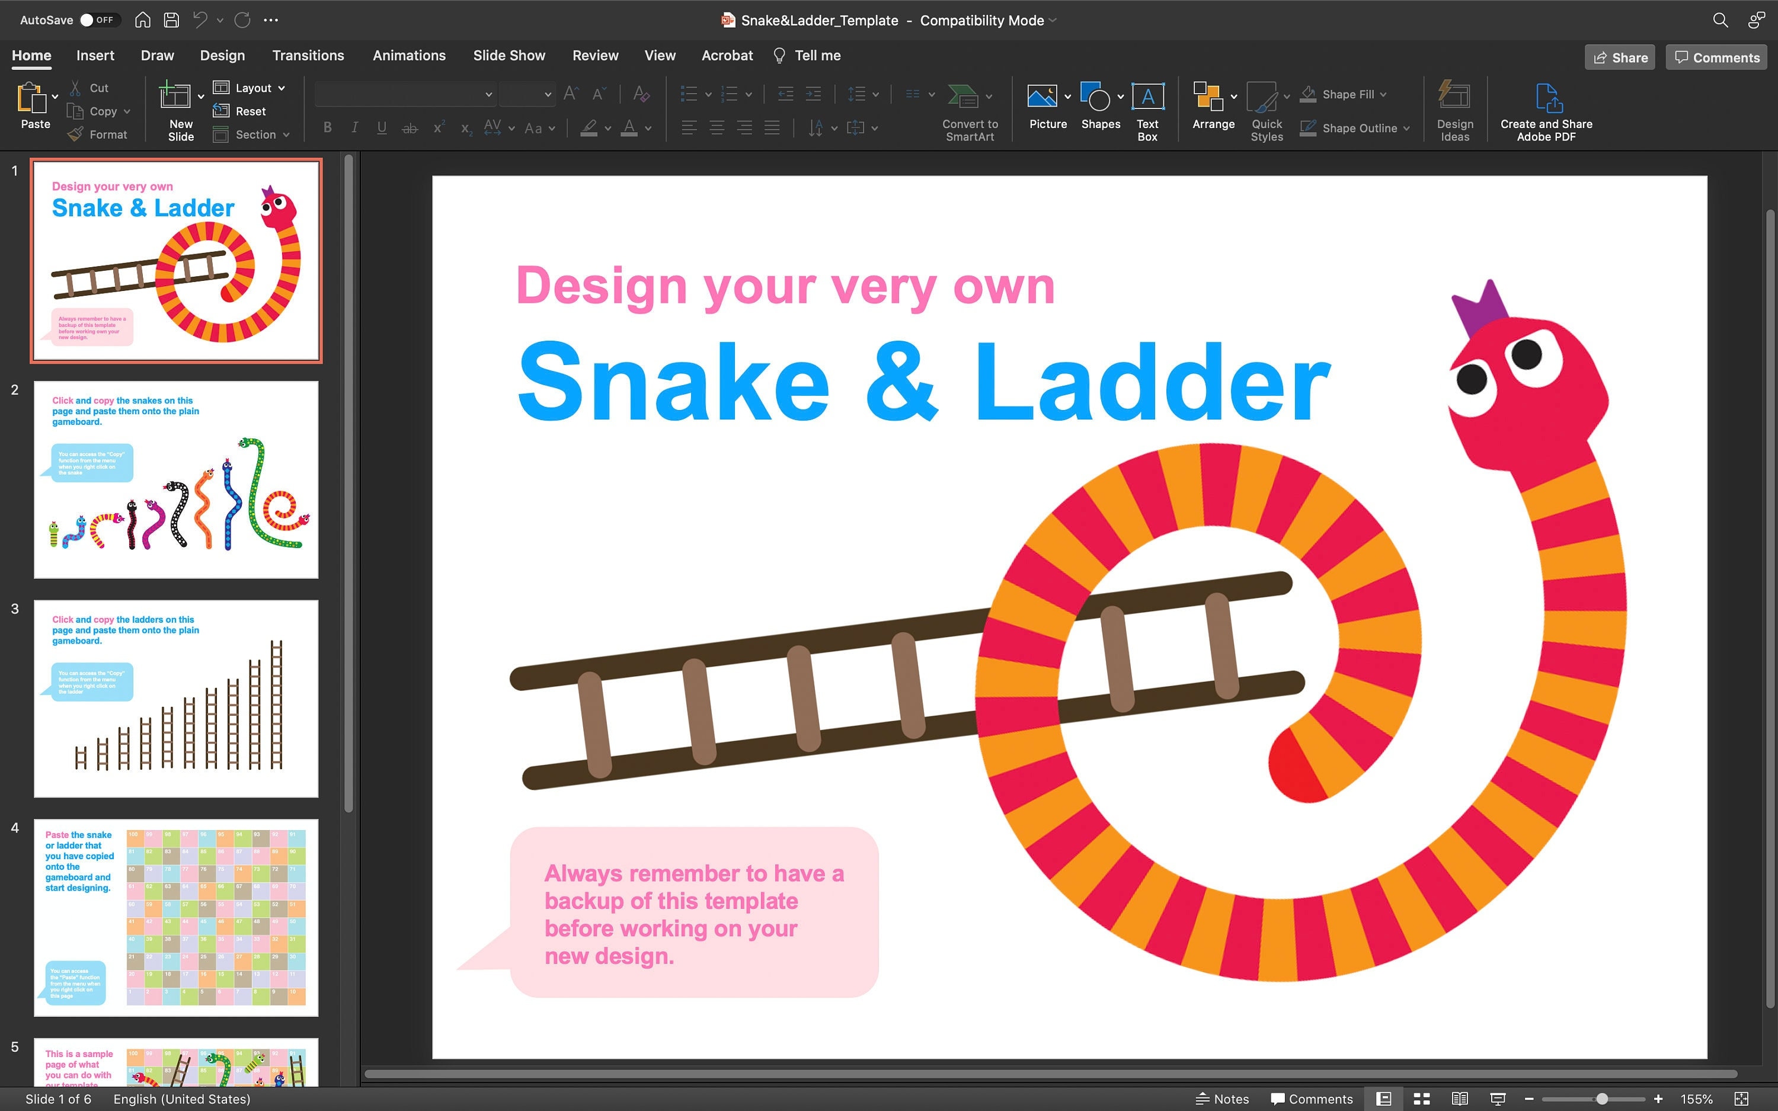Click Create and Share Adobe PDF

click(1547, 110)
